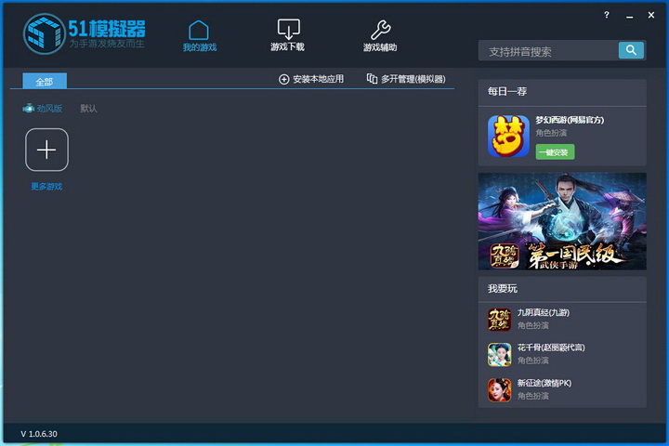Image resolution: width=669 pixels, height=446 pixels.
Task: Select the 全部 tab
Action: (45, 81)
